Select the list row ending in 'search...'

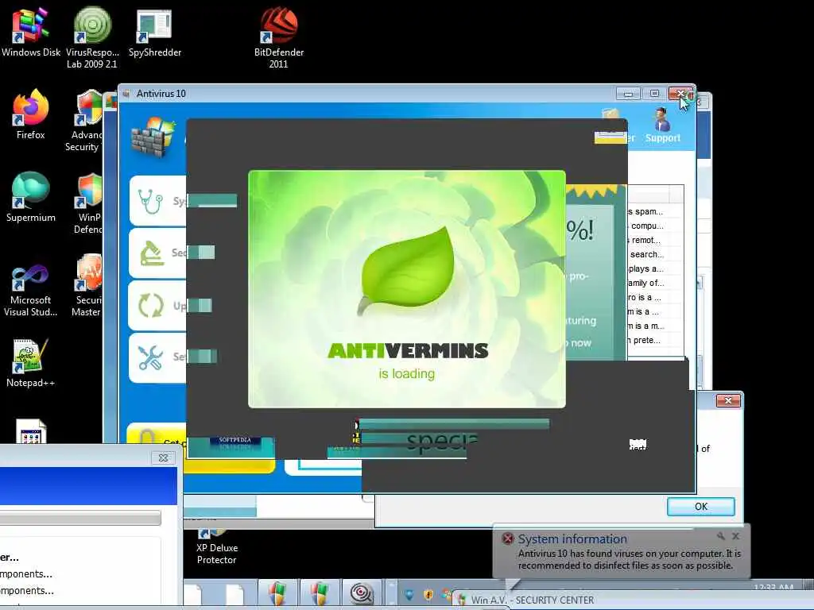[x=655, y=254]
